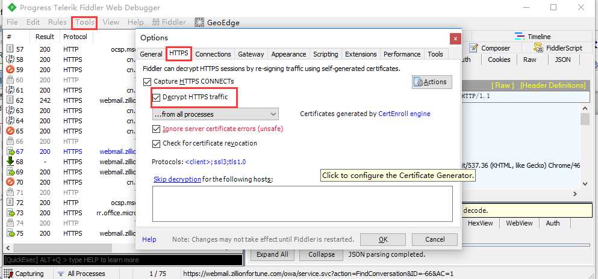Close the Options dialog with red X
The width and height of the screenshot is (598, 279).
click(455, 38)
